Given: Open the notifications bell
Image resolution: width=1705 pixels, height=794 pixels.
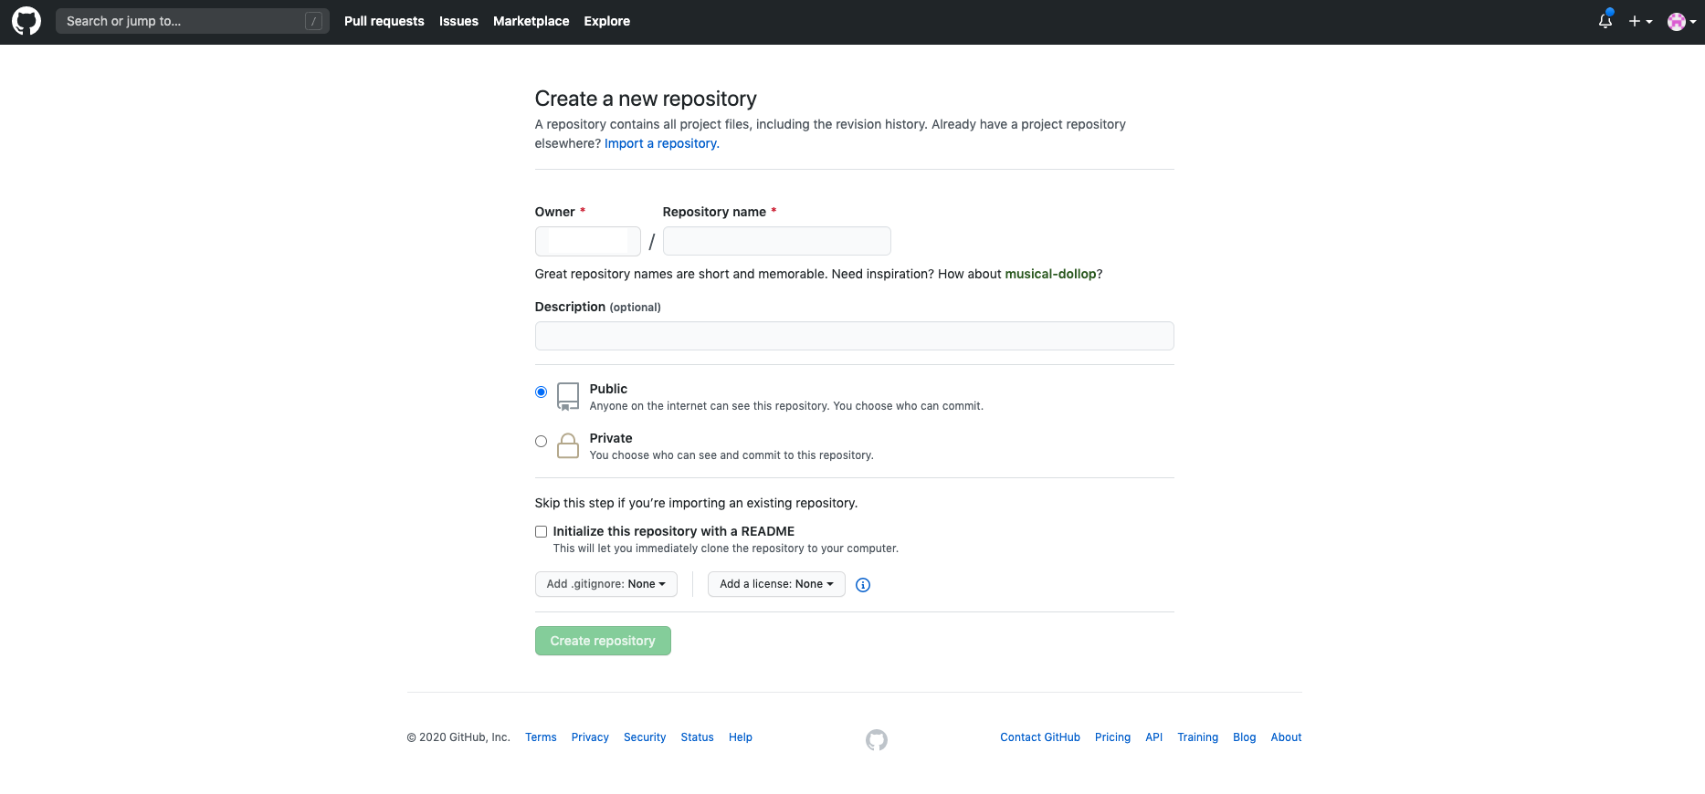Looking at the screenshot, I should [x=1605, y=21].
